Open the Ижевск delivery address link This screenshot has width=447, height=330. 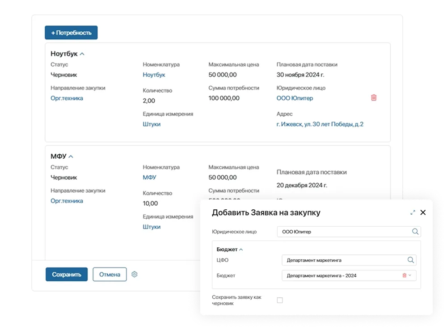(320, 124)
